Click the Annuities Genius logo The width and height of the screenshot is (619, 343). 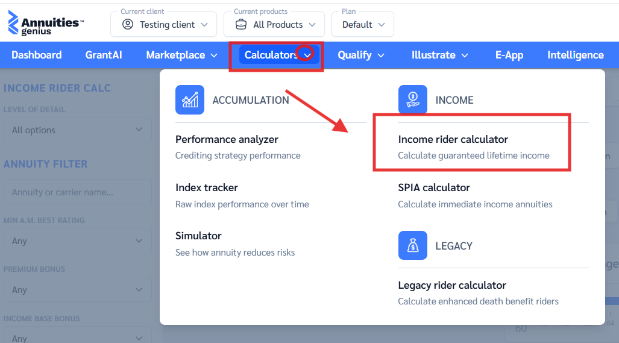pos(45,23)
